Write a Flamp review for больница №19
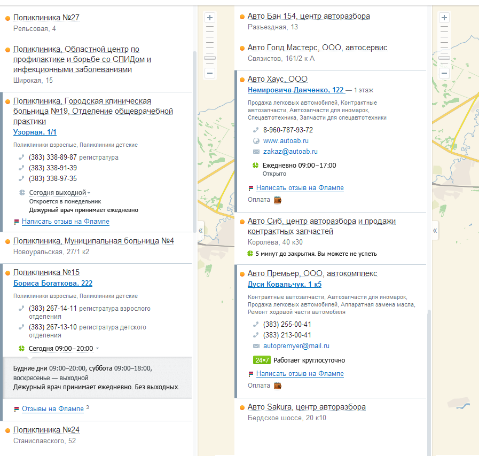This screenshot has width=479, height=456. (x=65, y=222)
